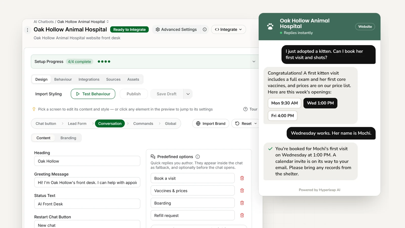
Task: Delete the Refill request option
Action: 242,215
